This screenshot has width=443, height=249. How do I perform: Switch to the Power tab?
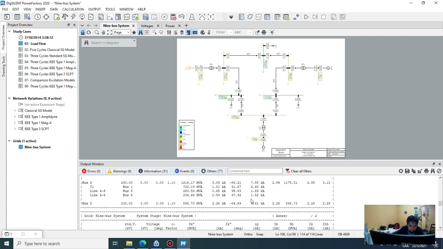[x=170, y=26]
